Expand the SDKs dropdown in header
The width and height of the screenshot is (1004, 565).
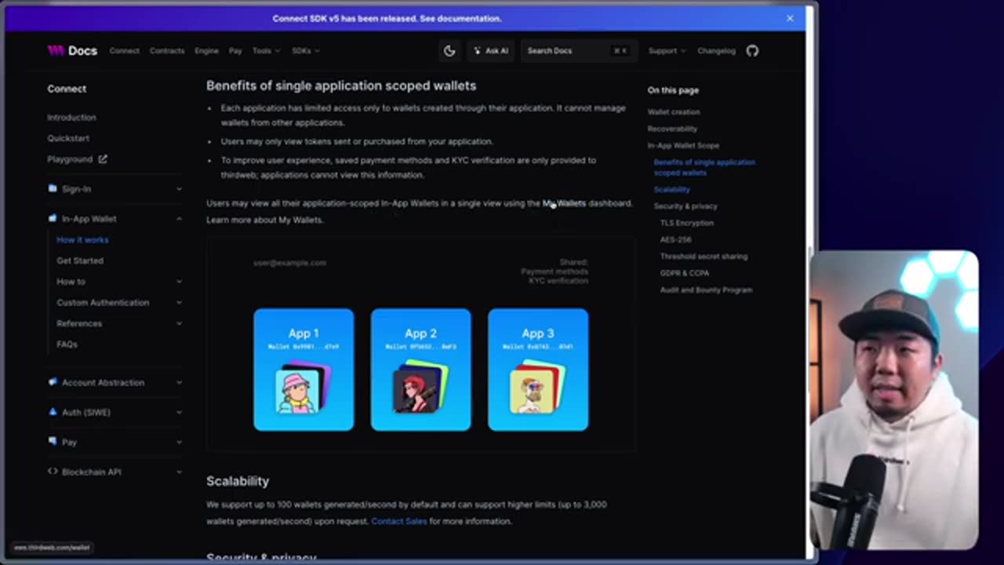305,50
